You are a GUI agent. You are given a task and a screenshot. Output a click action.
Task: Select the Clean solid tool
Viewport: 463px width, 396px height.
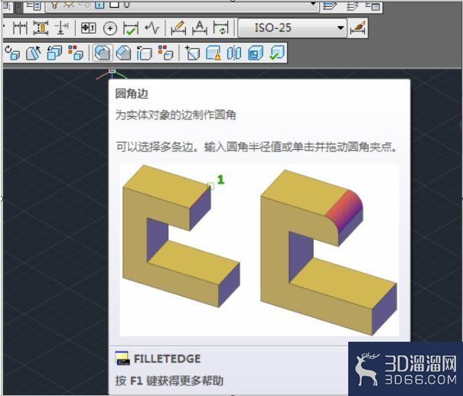click(x=214, y=53)
